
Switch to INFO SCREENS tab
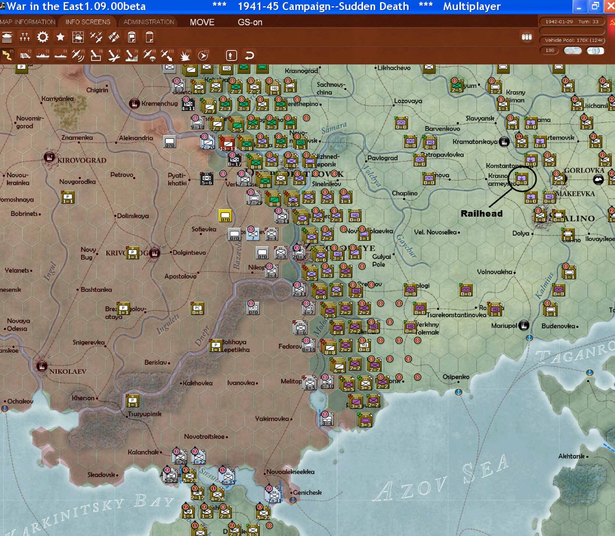click(88, 22)
